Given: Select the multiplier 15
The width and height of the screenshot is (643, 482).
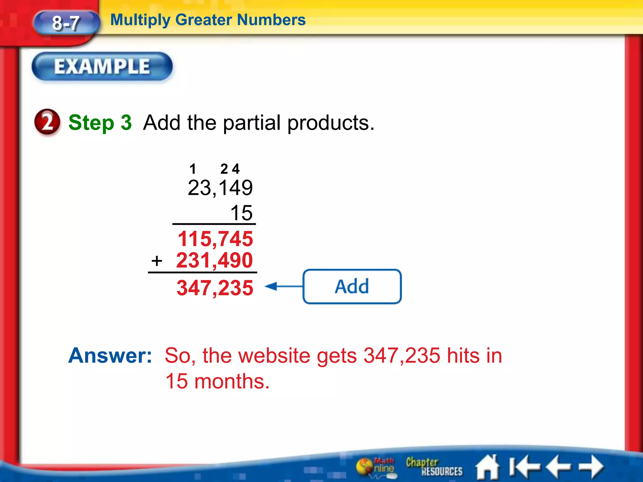Looking at the screenshot, I should pyautogui.click(x=241, y=213).
